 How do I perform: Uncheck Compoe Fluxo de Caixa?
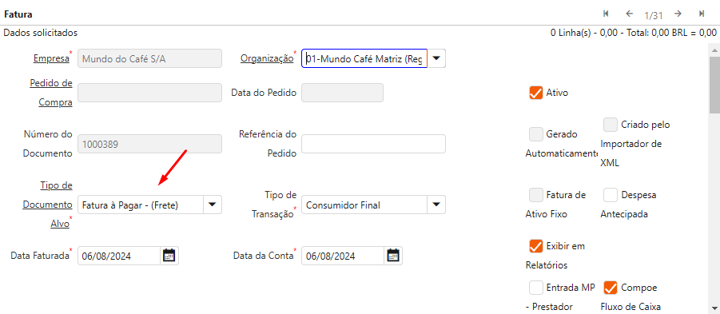point(611,288)
